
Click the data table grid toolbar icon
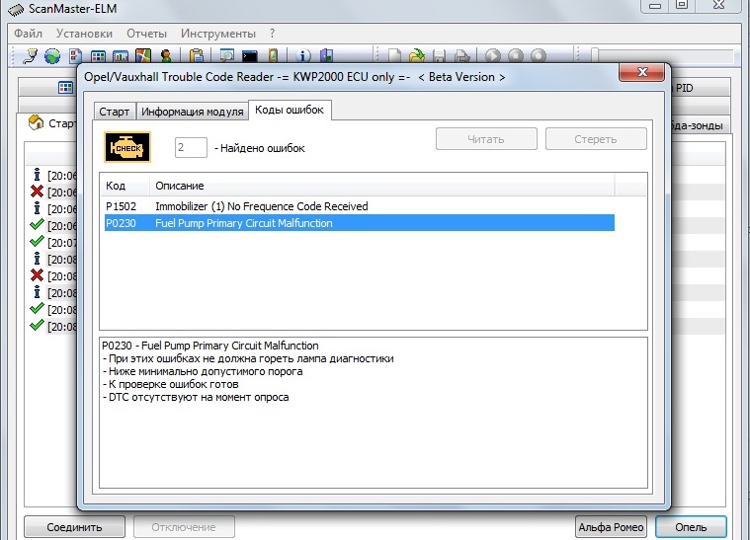tap(98, 56)
